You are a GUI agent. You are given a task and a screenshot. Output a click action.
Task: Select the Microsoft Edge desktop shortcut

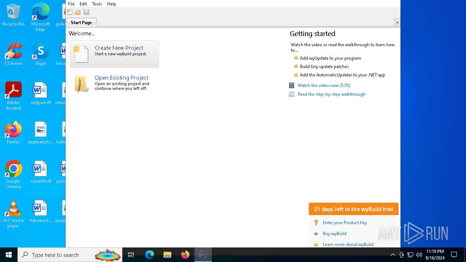pyautogui.click(x=40, y=17)
